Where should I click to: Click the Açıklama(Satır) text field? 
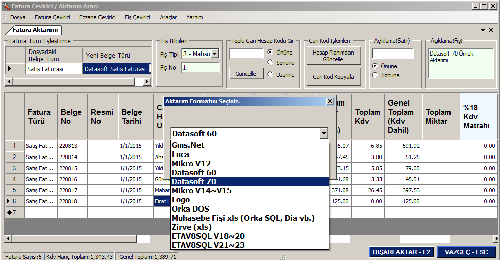392,54
